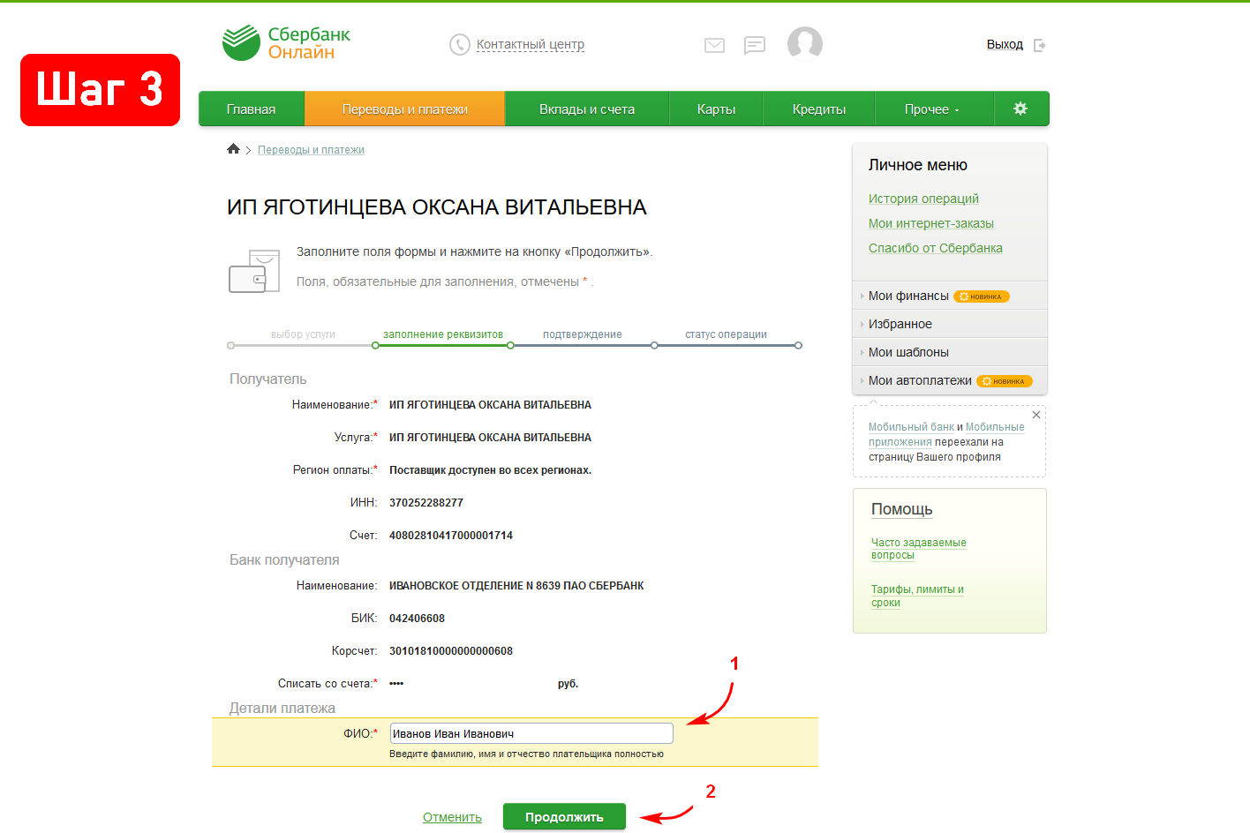Open the Вклады и счета tab
Image resolution: width=1250 pixels, height=833 pixels.
[587, 109]
